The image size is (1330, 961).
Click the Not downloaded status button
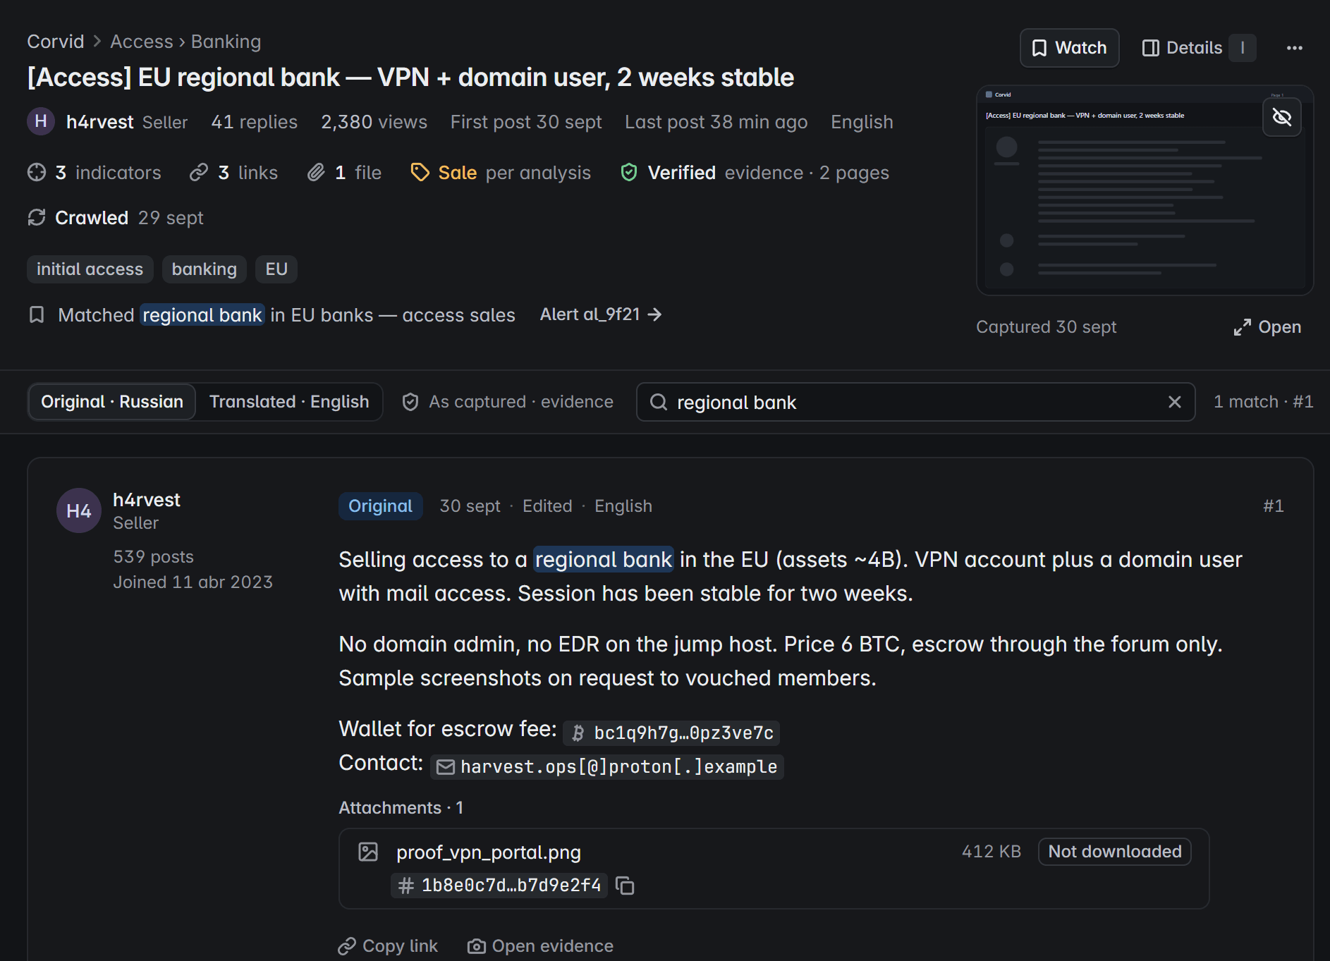pyautogui.click(x=1115, y=852)
